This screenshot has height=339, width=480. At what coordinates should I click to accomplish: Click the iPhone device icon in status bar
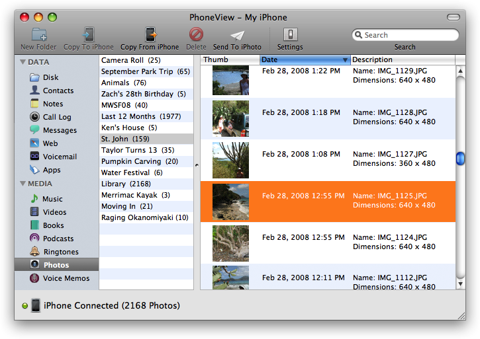point(36,305)
